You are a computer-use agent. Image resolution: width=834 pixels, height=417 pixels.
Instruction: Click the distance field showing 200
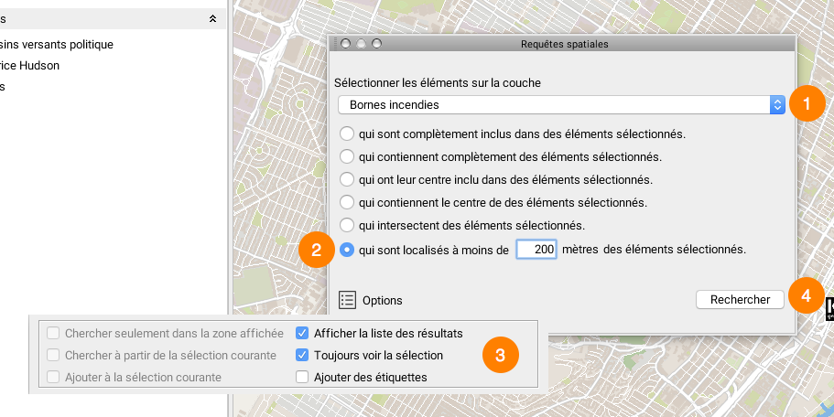[x=537, y=249]
